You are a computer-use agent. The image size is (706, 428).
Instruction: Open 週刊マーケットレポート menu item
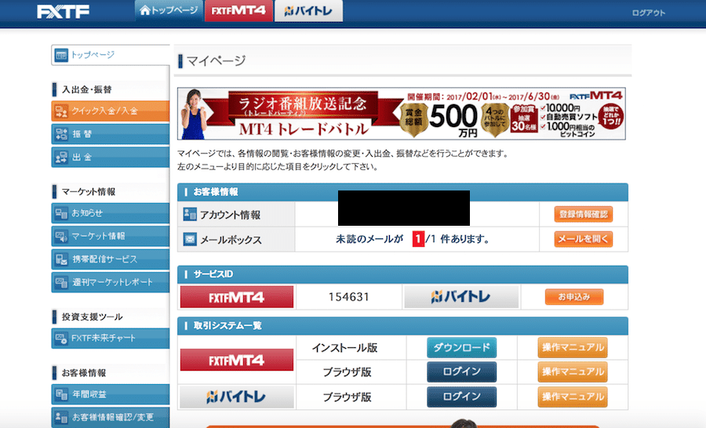coord(111,282)
